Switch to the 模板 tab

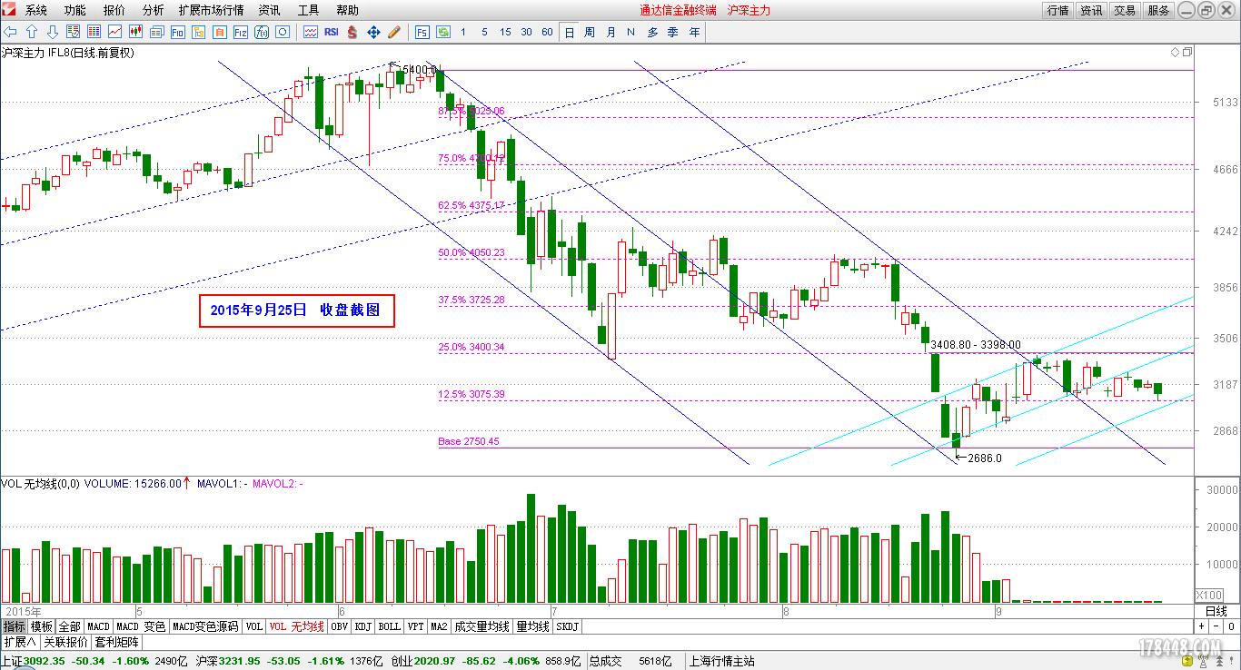click(42, 626)
